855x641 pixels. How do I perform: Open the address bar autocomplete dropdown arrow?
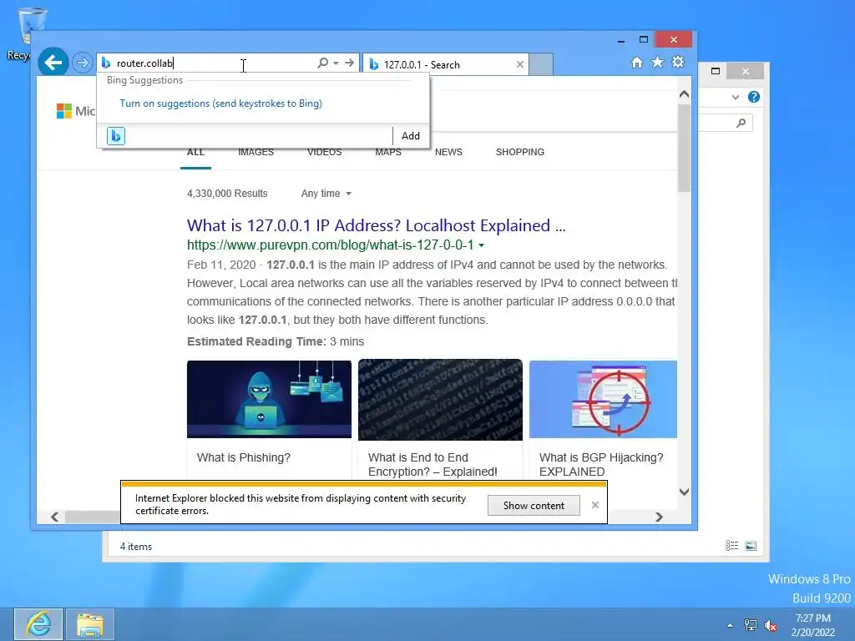336,63
